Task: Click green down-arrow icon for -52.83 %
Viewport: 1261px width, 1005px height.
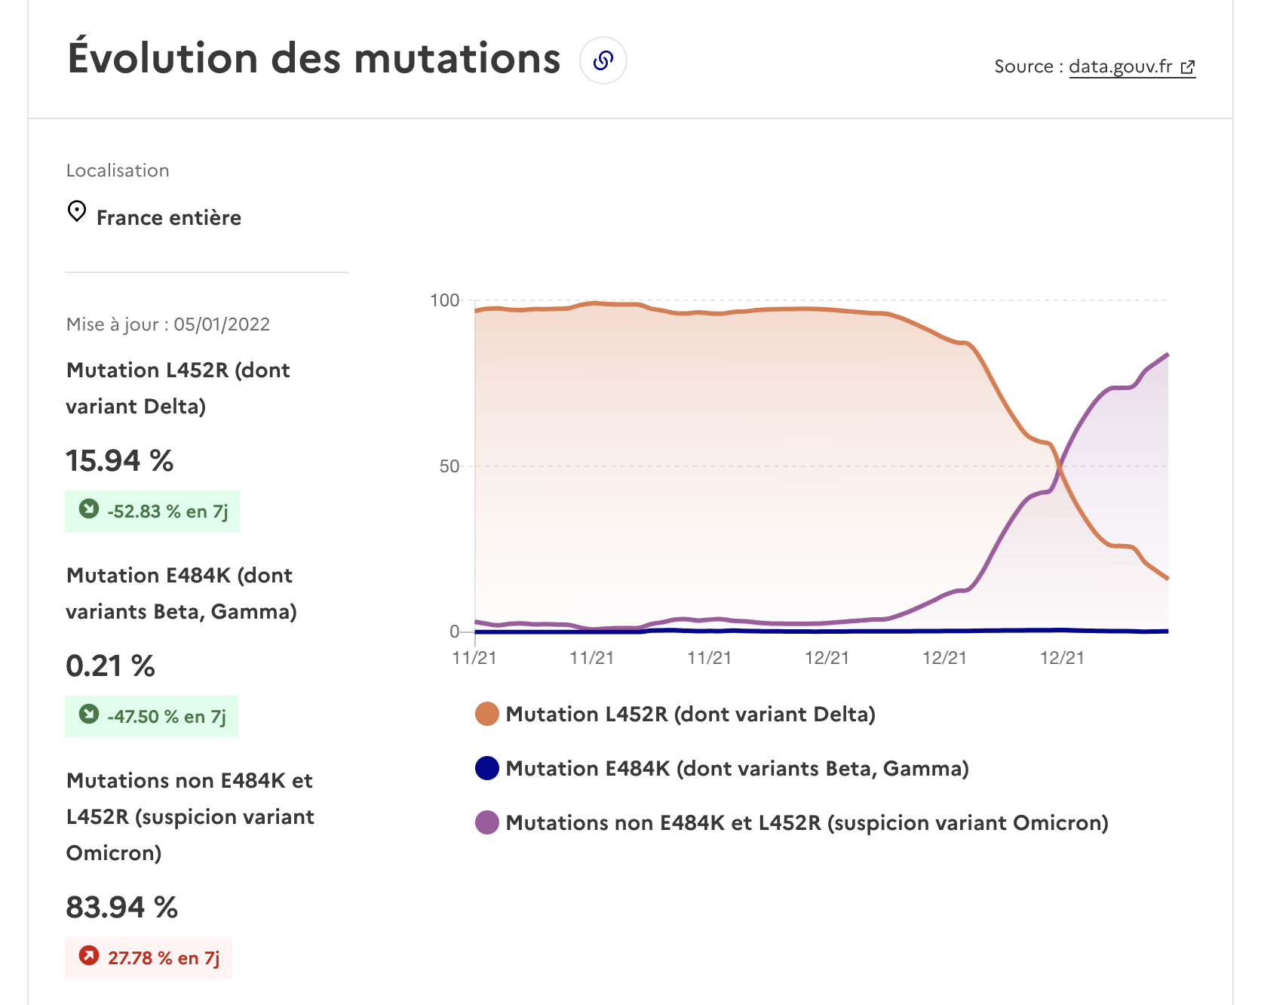Action: (89, 509)
